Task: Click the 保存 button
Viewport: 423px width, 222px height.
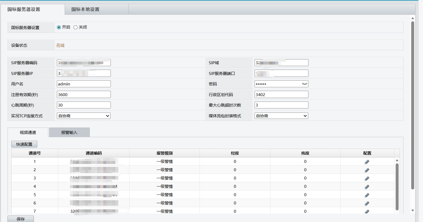Action: click(x=21, y=219)
